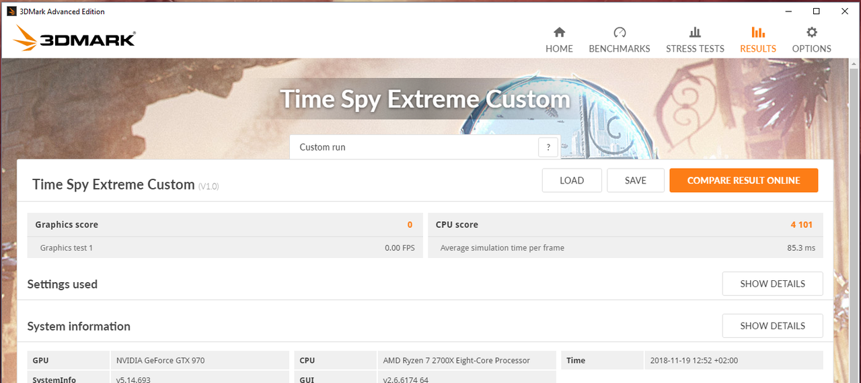Open the OPTIONS tab
Viewport: 861px width, 383px height.
pos(812,40)
